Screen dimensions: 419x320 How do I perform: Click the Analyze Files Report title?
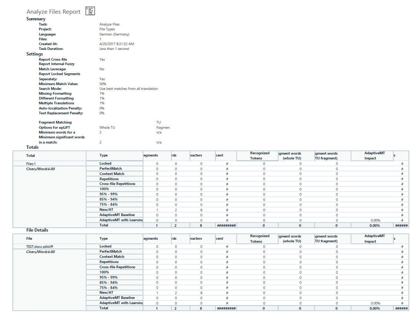pyautogui.click(x=53, y=12)
